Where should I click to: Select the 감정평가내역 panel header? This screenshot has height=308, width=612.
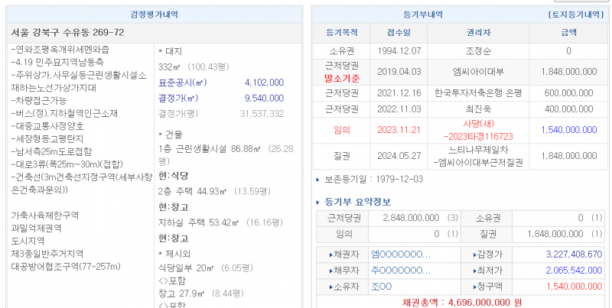pyautogui.click(x=155, y=15)
